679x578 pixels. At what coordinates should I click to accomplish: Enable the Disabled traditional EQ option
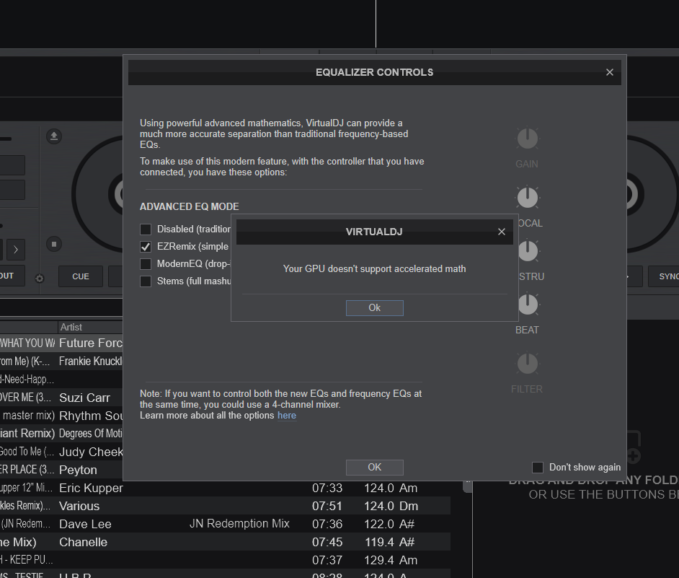pyautogui.click(x=146, y=229)
